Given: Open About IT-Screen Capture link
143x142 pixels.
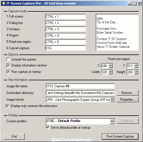Looking at the screenshot, I should pyautogui.click(x=113, y=47).
